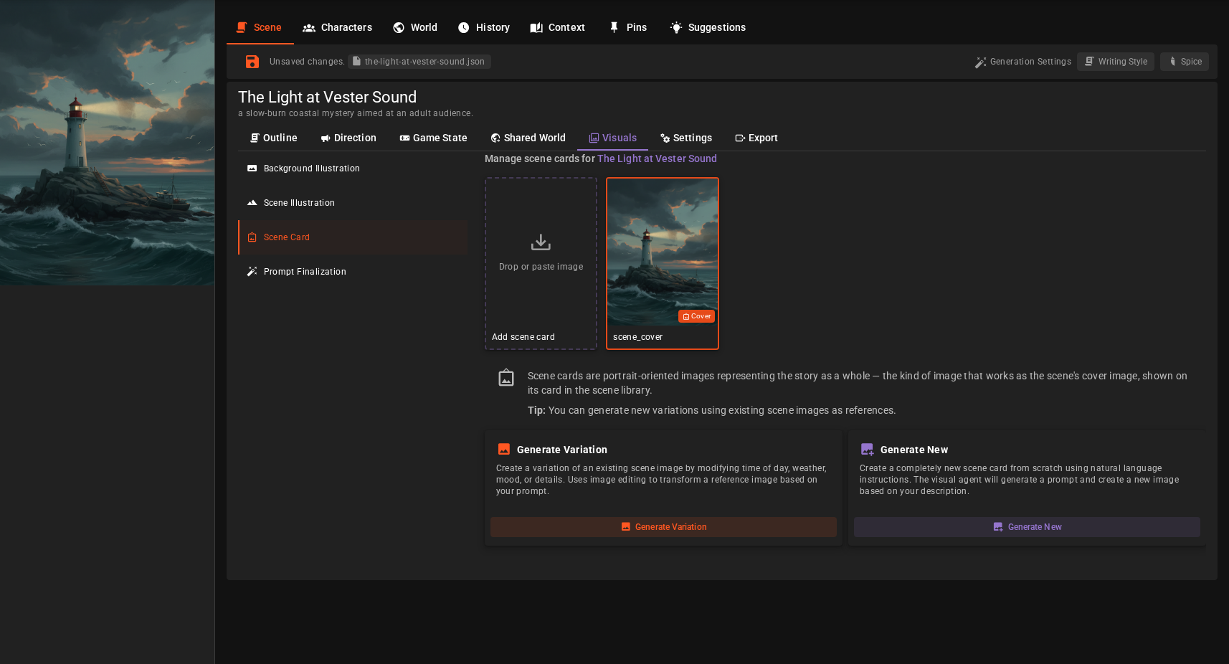Viewport: 1229px width, 664px height.
Task: Switch to the Outline sub-tab
Action: (273, 138)
